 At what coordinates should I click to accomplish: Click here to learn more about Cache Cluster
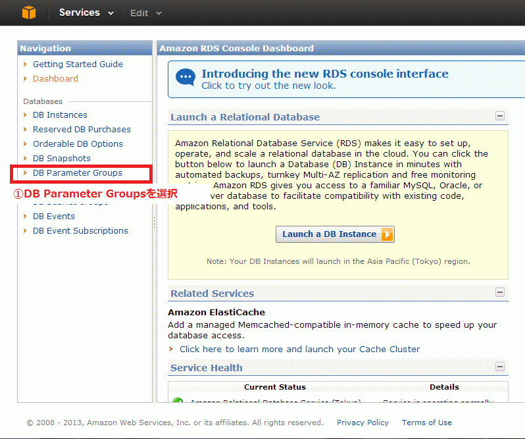299,349
